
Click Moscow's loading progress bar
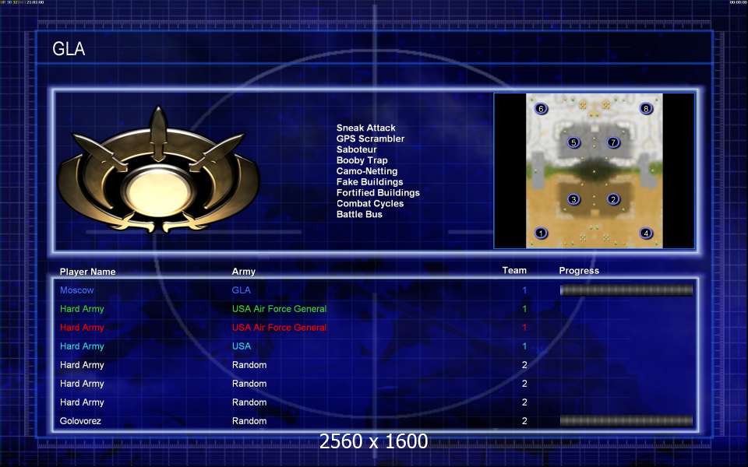(626, 290)
